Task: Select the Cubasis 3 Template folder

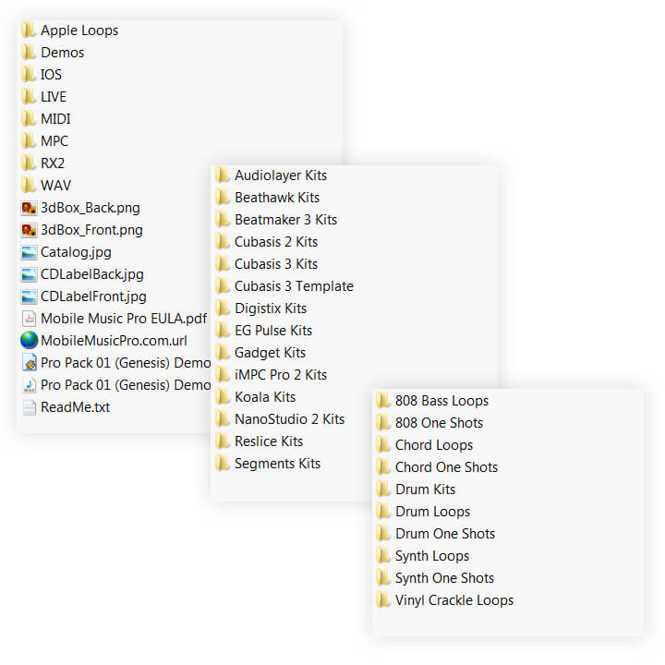Action: [293, 286]
